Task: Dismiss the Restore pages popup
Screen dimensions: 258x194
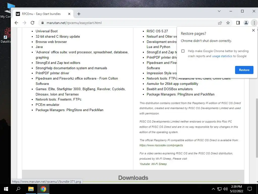Action: click(253, 30)
